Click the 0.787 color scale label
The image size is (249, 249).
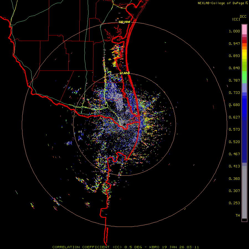point(234,80)
